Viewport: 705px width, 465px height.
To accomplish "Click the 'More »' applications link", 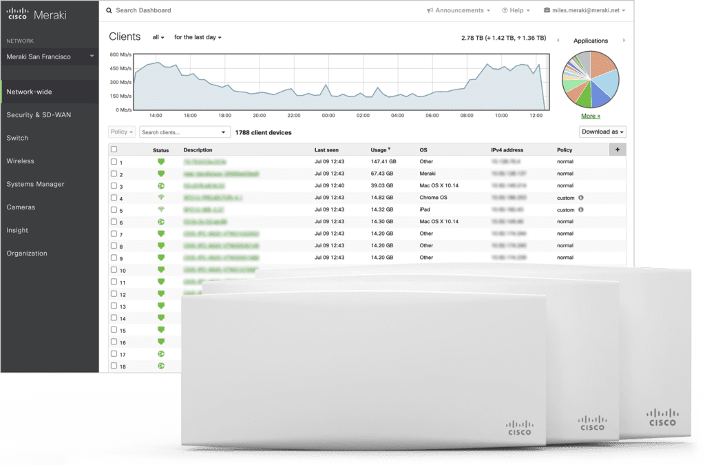I will [590, 116].
